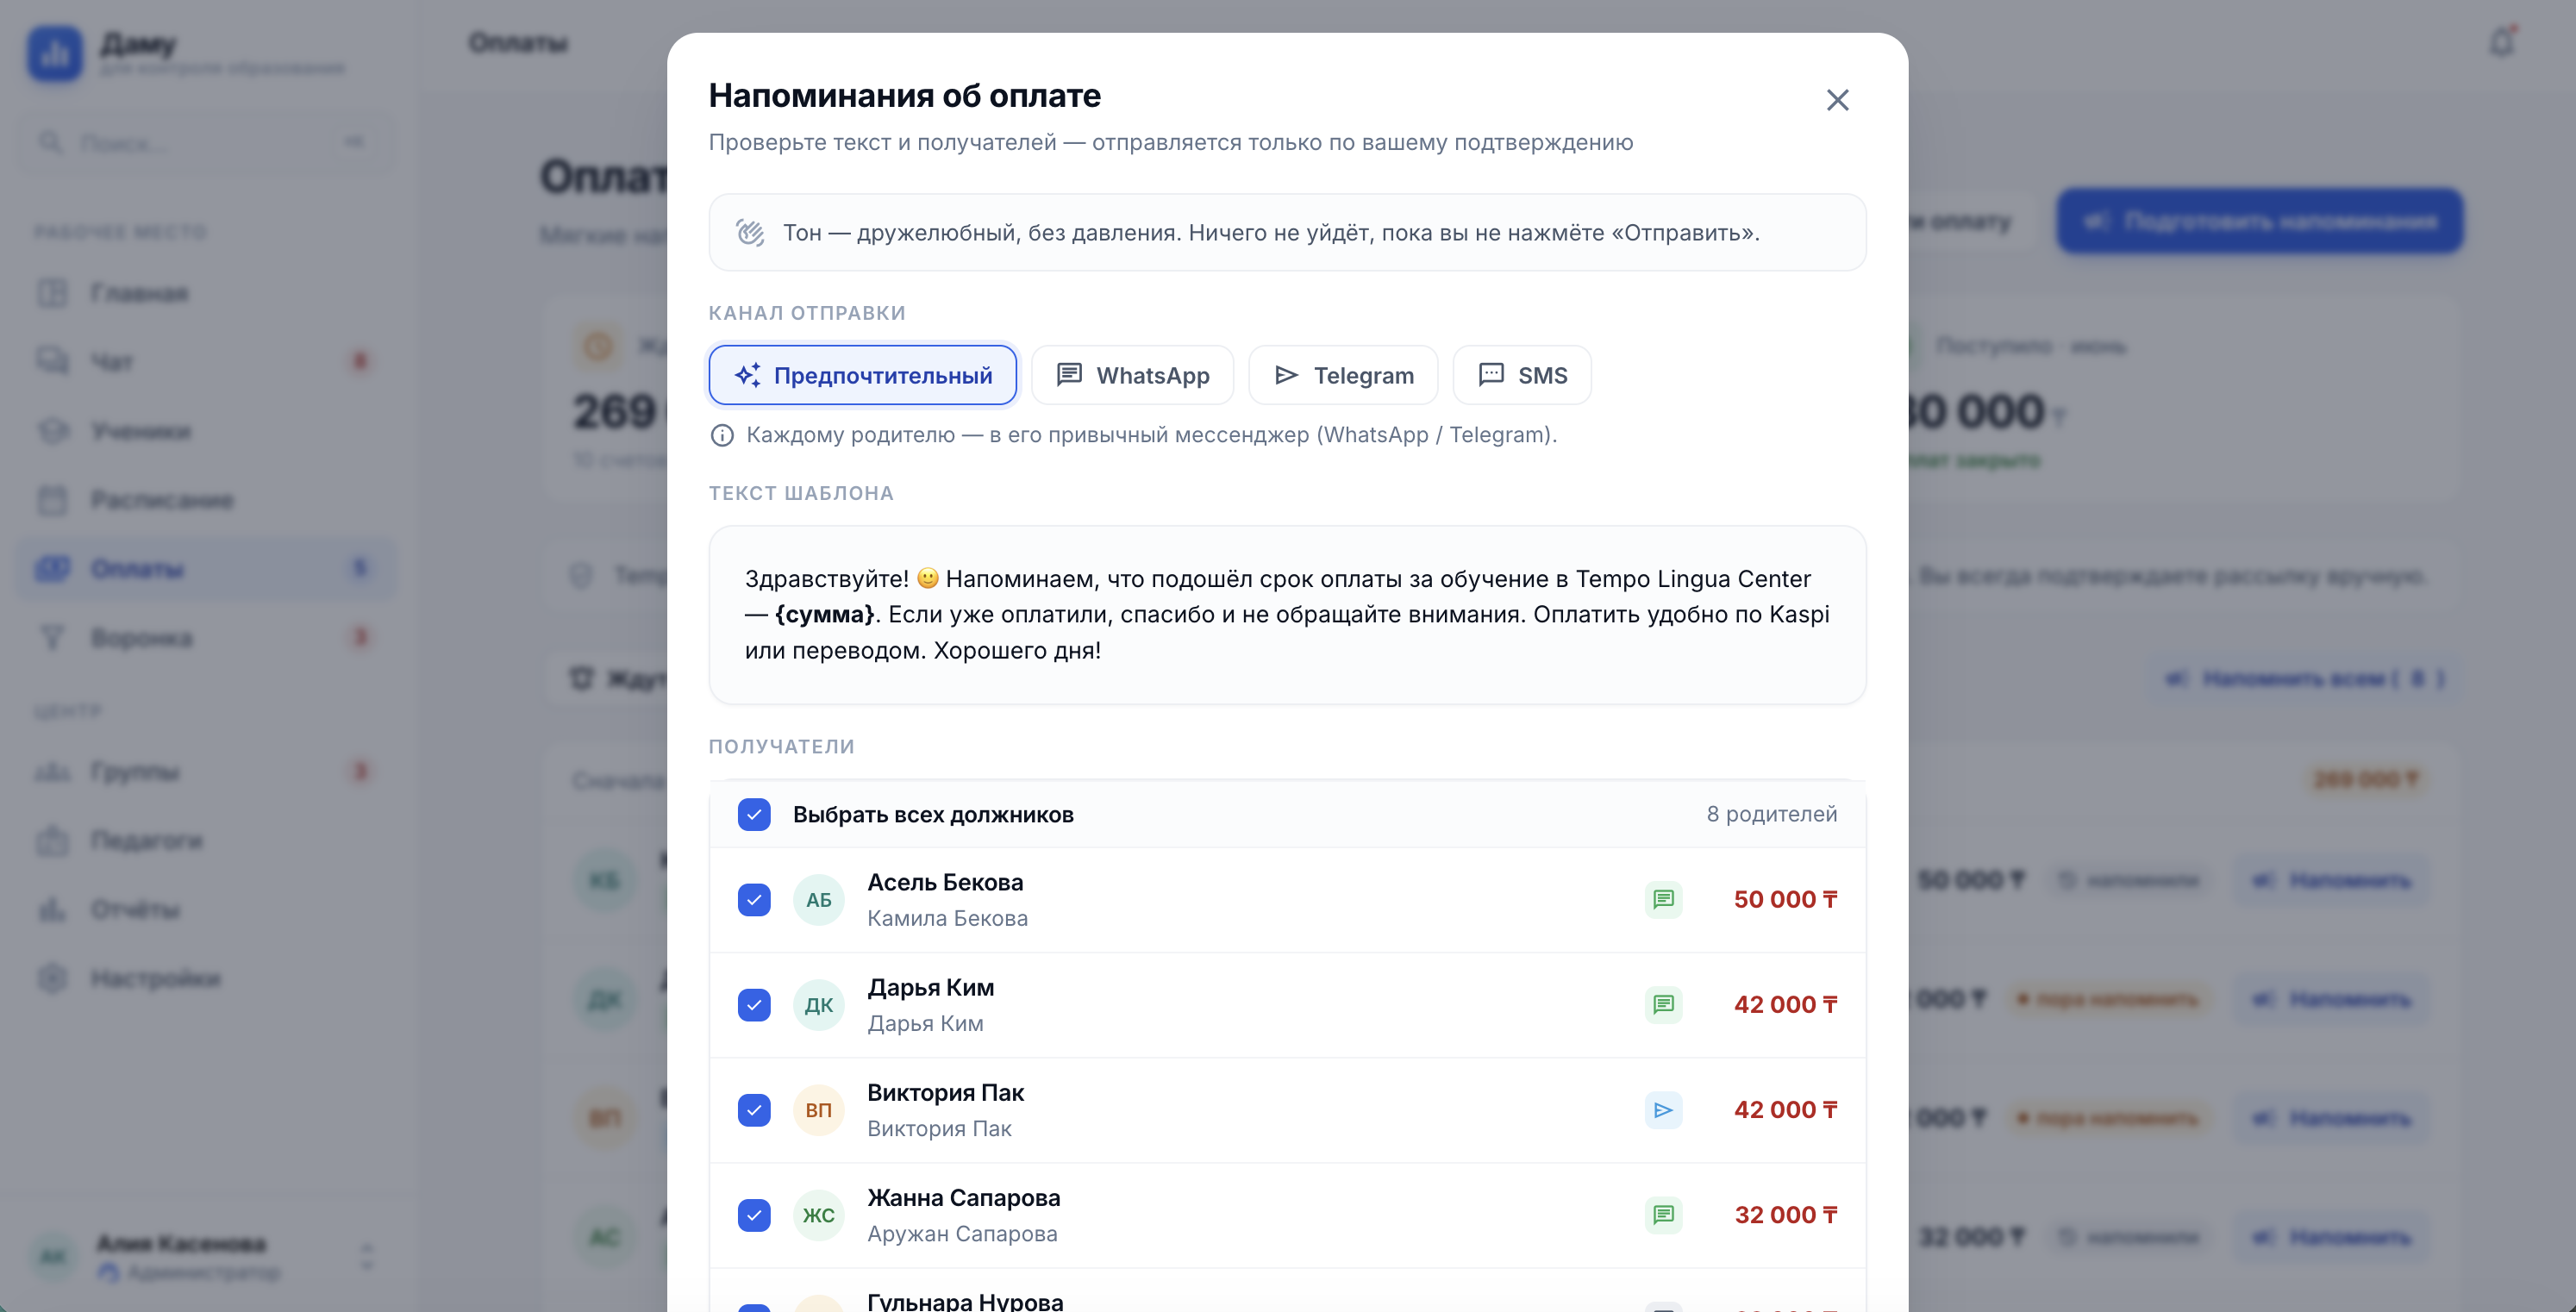Image resolution: width=2576 pixels, height=1312 pixels.
Task: Click the ДК avatar of Дарья Ким
Action: point(819,1005)
